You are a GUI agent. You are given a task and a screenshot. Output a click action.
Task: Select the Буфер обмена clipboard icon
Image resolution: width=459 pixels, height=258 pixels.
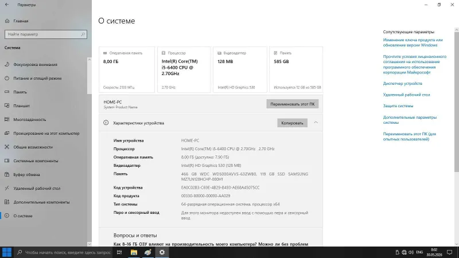coord(7,174)
